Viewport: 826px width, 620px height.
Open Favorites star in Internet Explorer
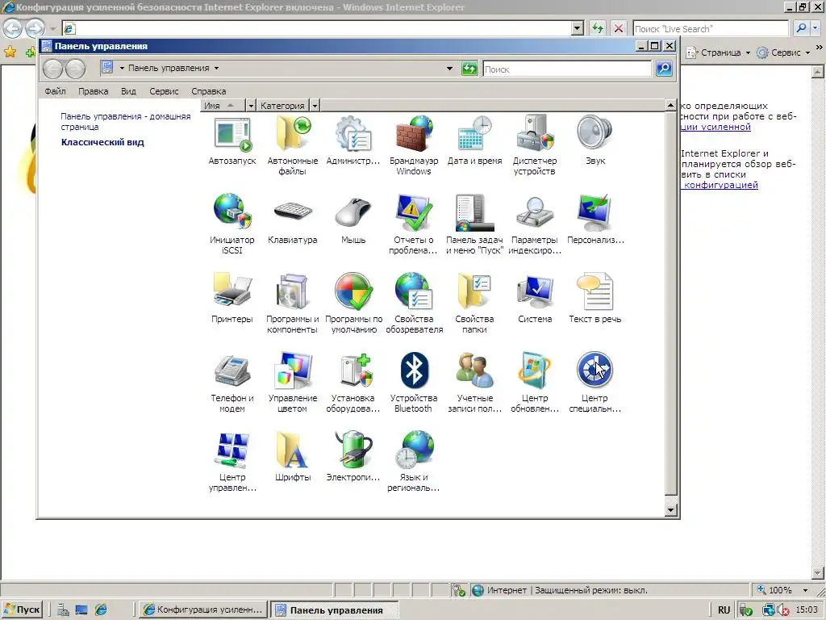coord(10,52)
